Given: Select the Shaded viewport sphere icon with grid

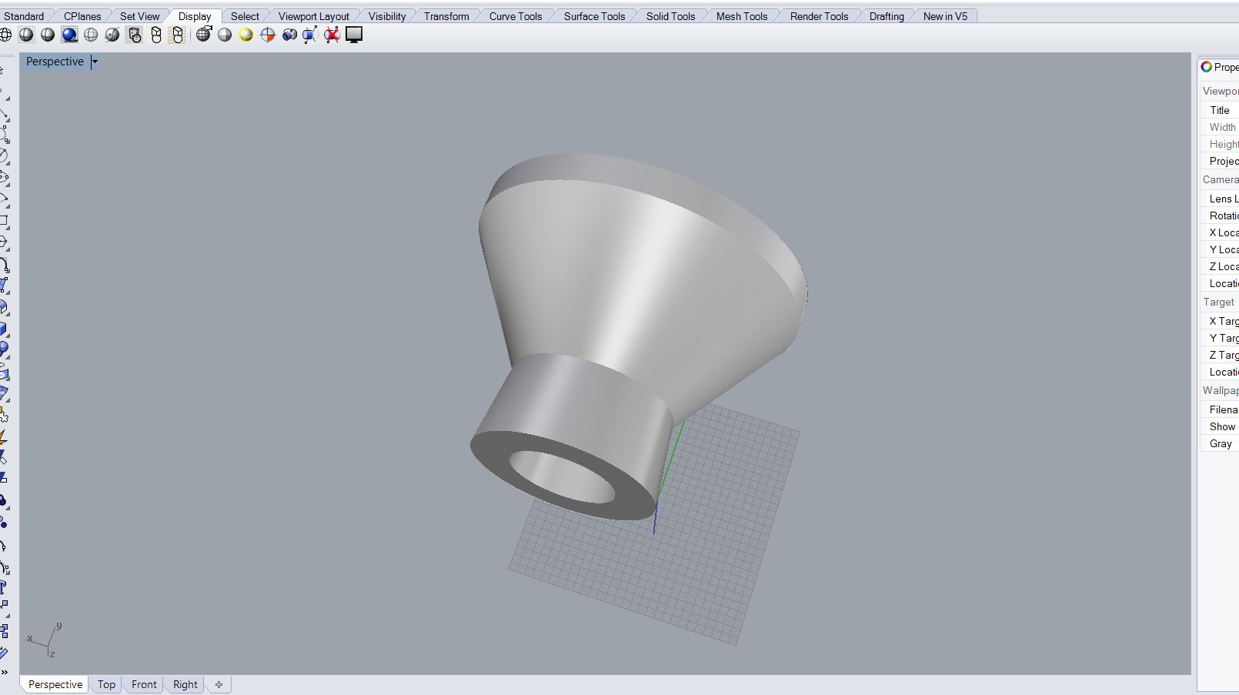Looking at the screenshot, I should click(x=26, y=35).
